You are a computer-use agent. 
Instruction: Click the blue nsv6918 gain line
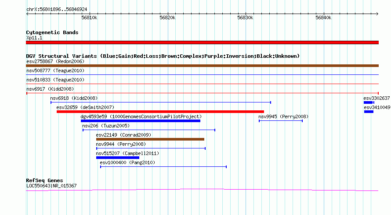(161, 102)
